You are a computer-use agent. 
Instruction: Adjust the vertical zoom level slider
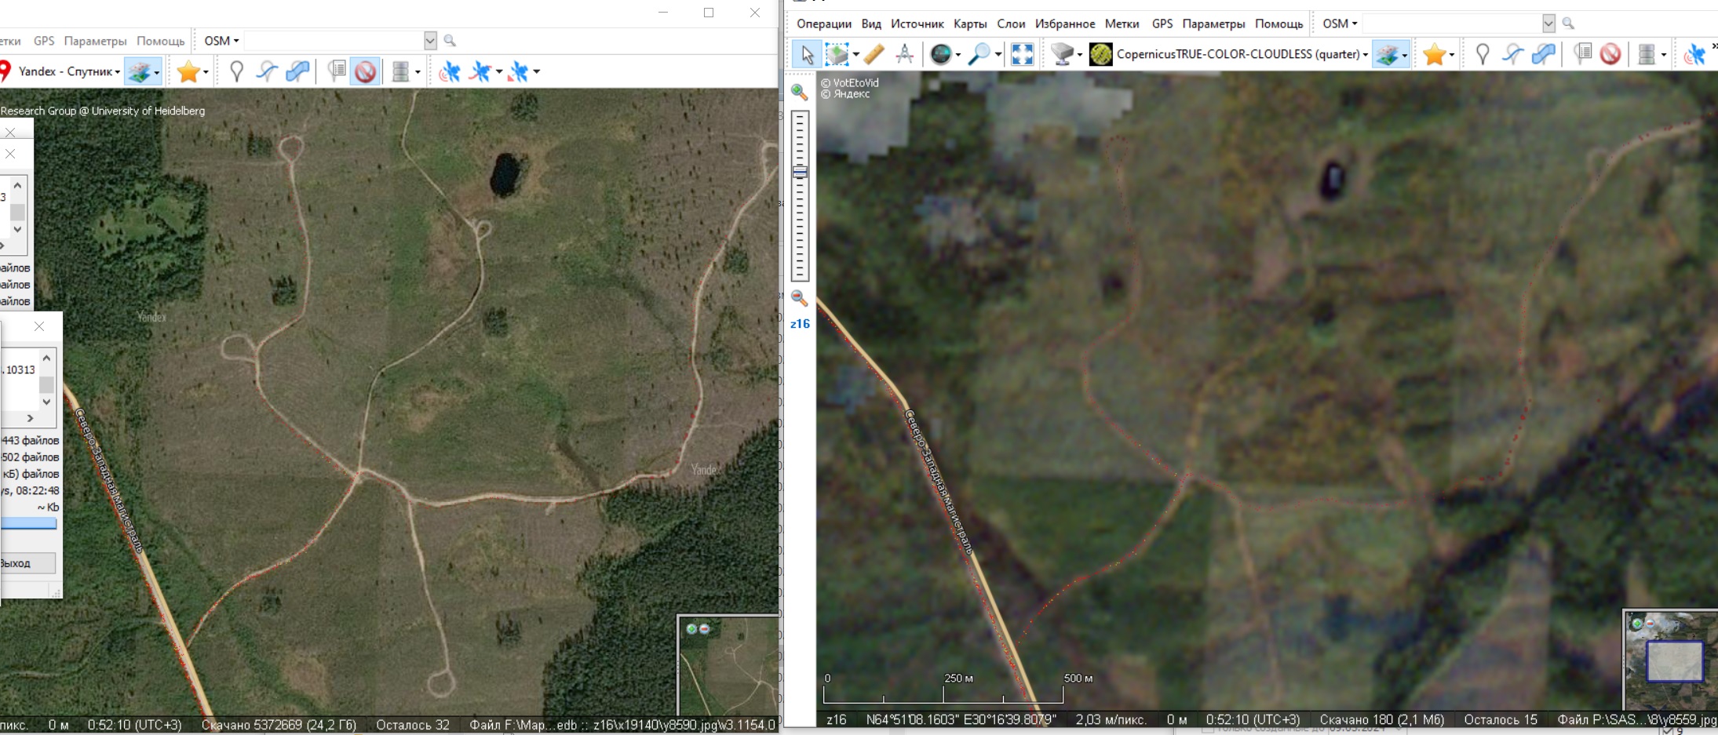pyautogui.click(x=800, y=173)
